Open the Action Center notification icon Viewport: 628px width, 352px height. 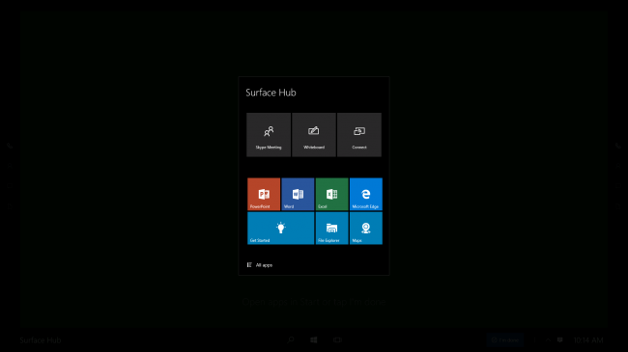pyautogui.click(x=560, y=340)
